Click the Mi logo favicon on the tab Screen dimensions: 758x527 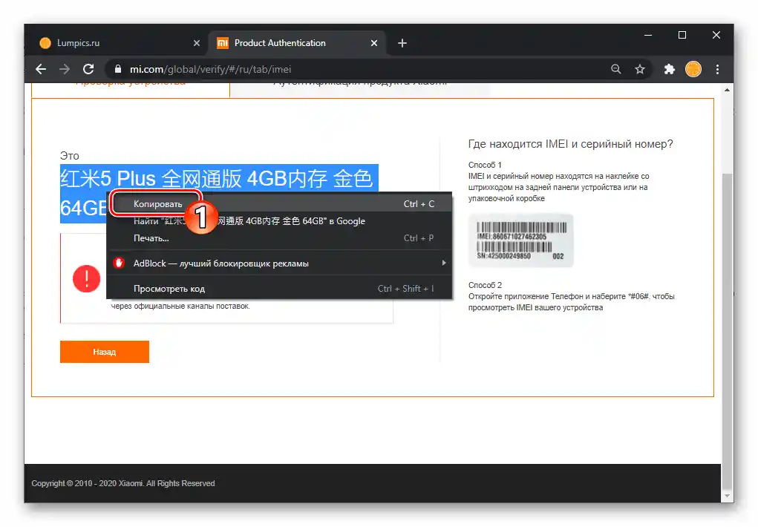tap(223, 43)
